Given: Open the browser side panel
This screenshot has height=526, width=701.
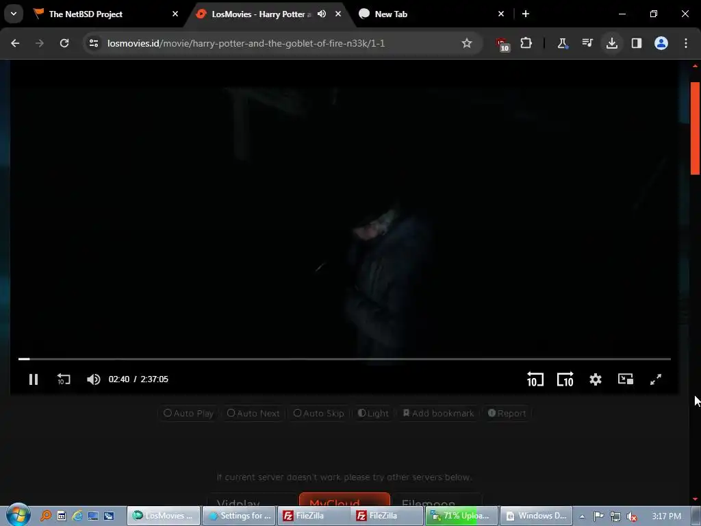Looking at the screenshot, I should click(x=637, y=43).
